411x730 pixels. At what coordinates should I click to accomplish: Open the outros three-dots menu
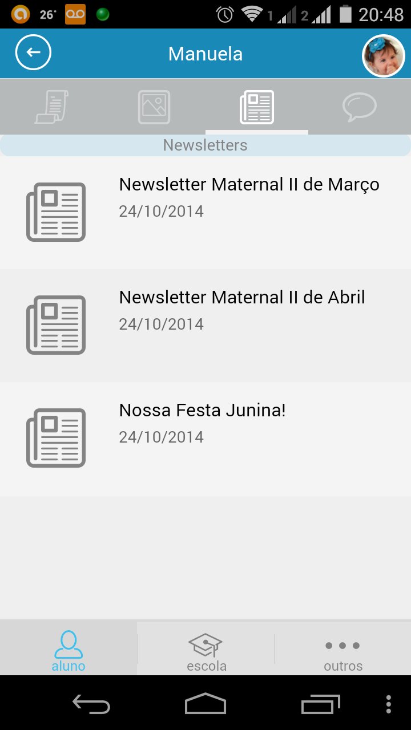coord(342,649)
